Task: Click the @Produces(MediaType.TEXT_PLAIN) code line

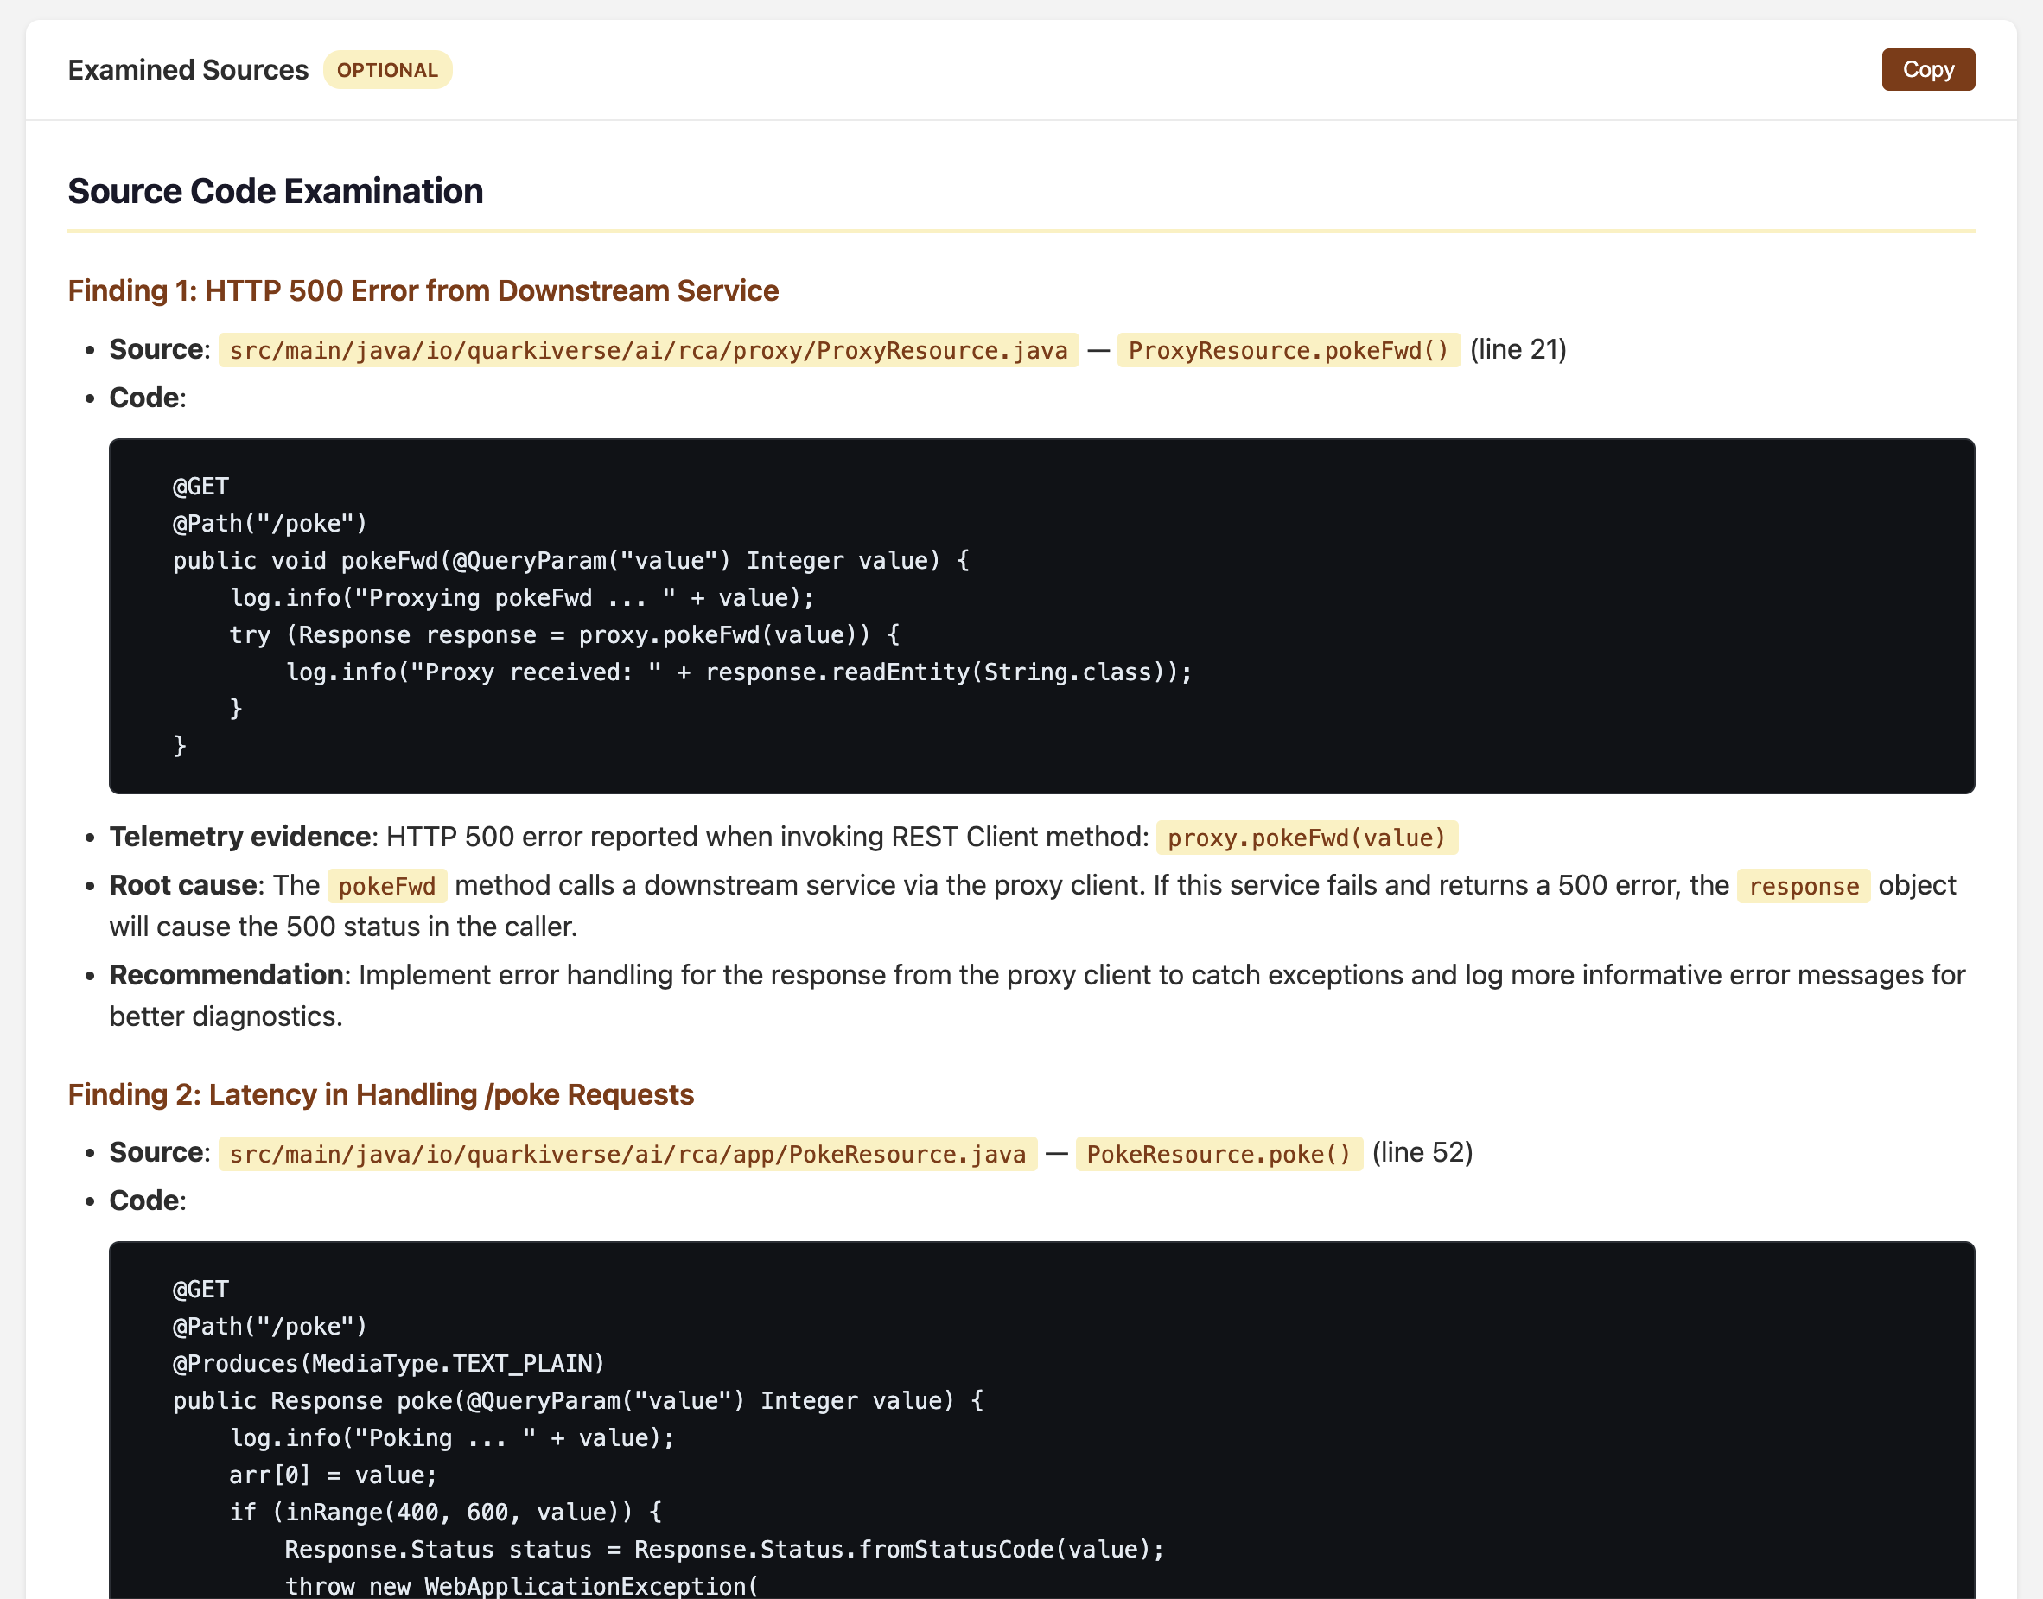Action: [388, 1363]
